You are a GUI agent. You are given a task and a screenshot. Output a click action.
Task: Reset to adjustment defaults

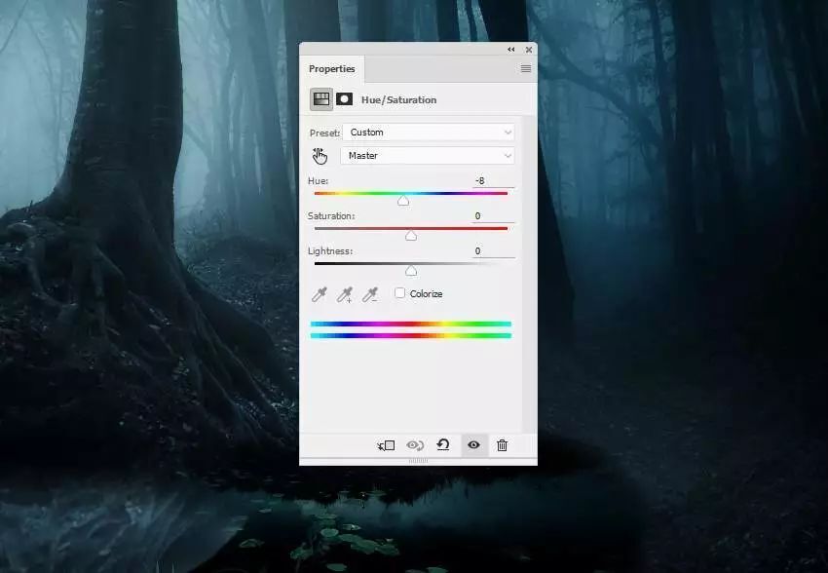[x=443, y=445]
